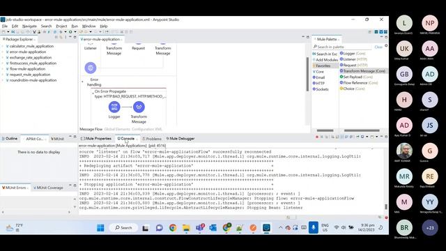Click the Search in palette field
The height and width of the screenshot is (251, 446).
(343, 47)
